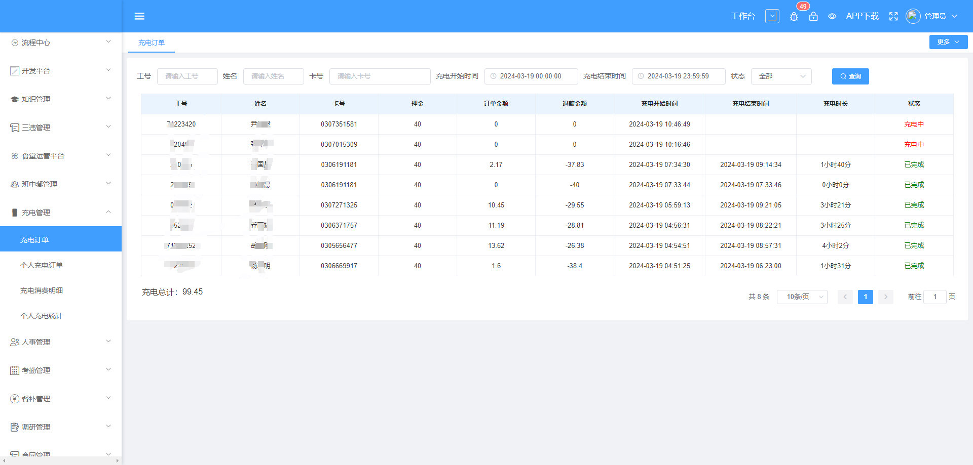Open the workbench dropdown arrow box

coord(772,16)
